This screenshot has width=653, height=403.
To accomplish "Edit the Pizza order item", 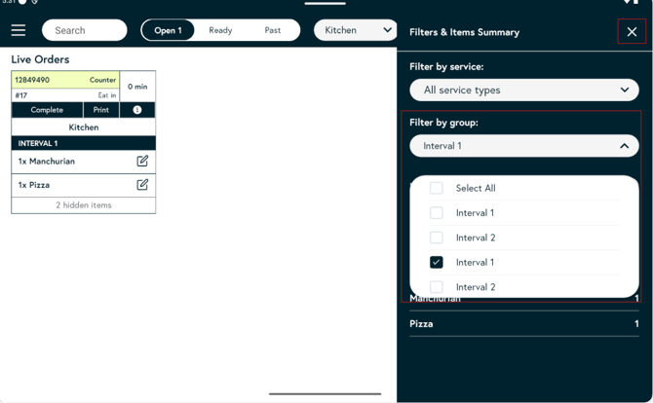I will pyautogui.click(x=142, y=184).
